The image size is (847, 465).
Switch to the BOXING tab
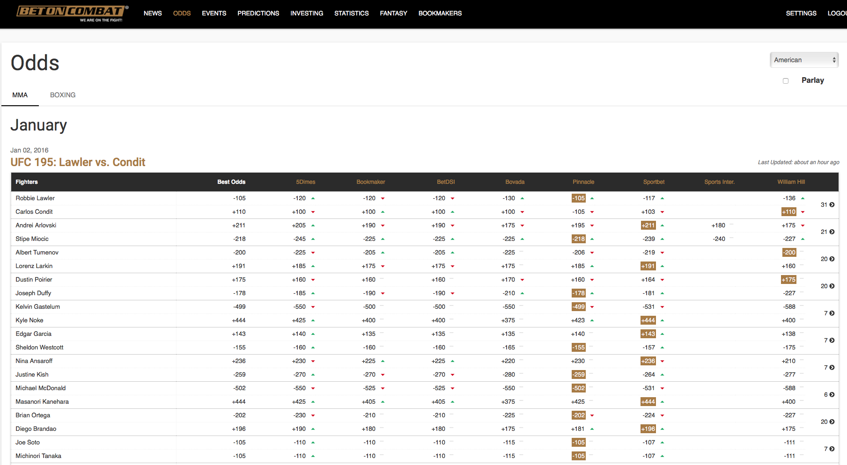point(63,95)
